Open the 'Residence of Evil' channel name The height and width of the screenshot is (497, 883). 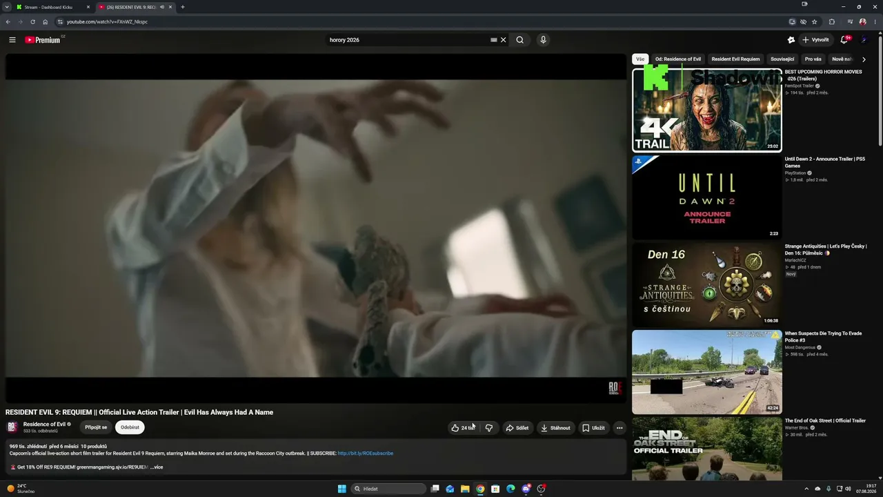coord(44,425)
